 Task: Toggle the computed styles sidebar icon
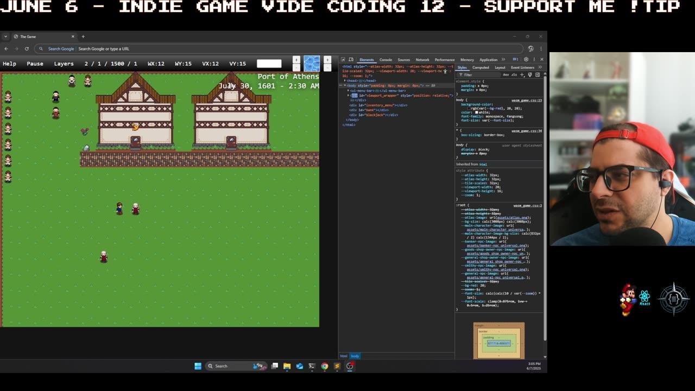pyautogui.click(x=538, y=75)
